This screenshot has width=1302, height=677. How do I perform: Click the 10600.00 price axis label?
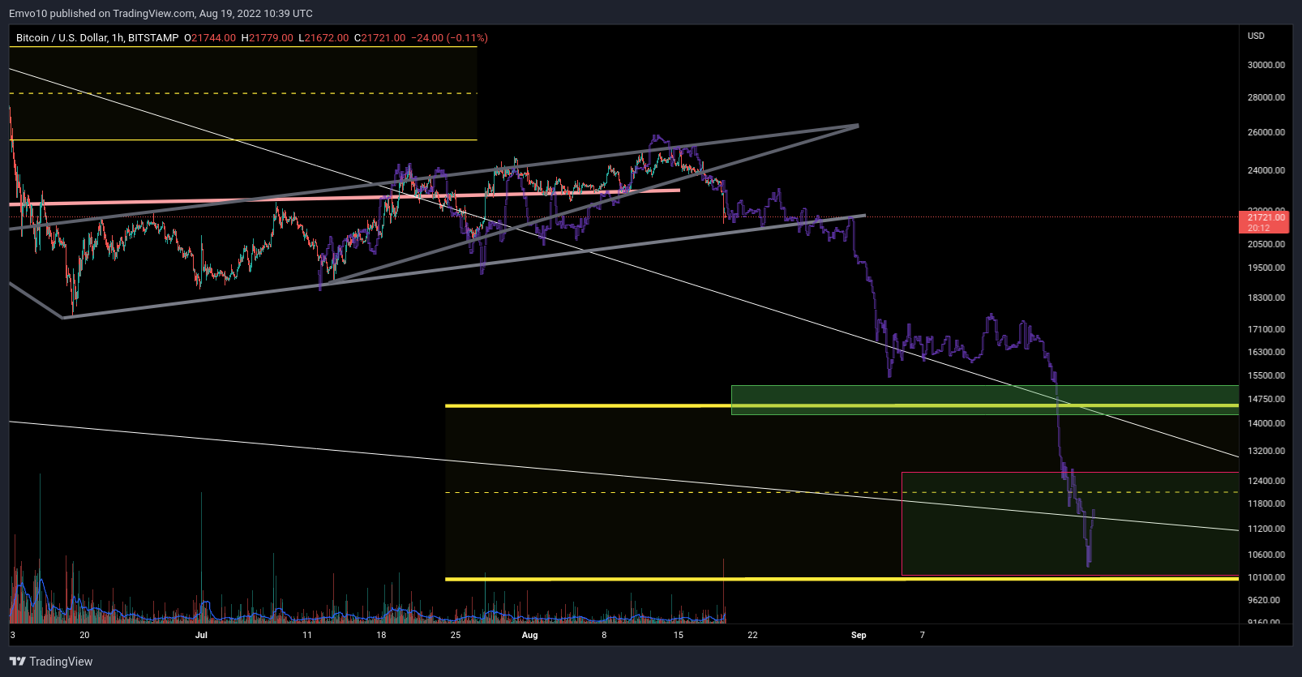(1266, 555)
